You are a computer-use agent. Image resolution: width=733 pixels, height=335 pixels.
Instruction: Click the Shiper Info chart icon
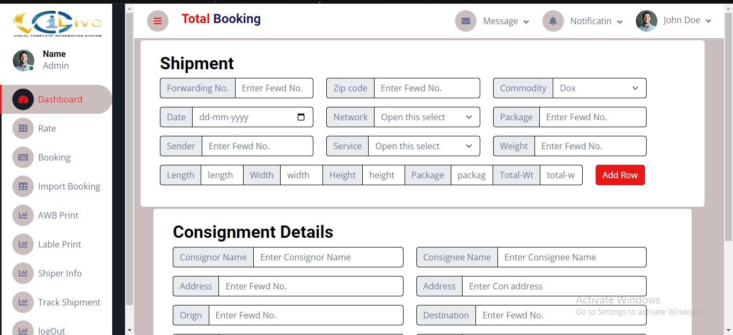pos(23,273)
